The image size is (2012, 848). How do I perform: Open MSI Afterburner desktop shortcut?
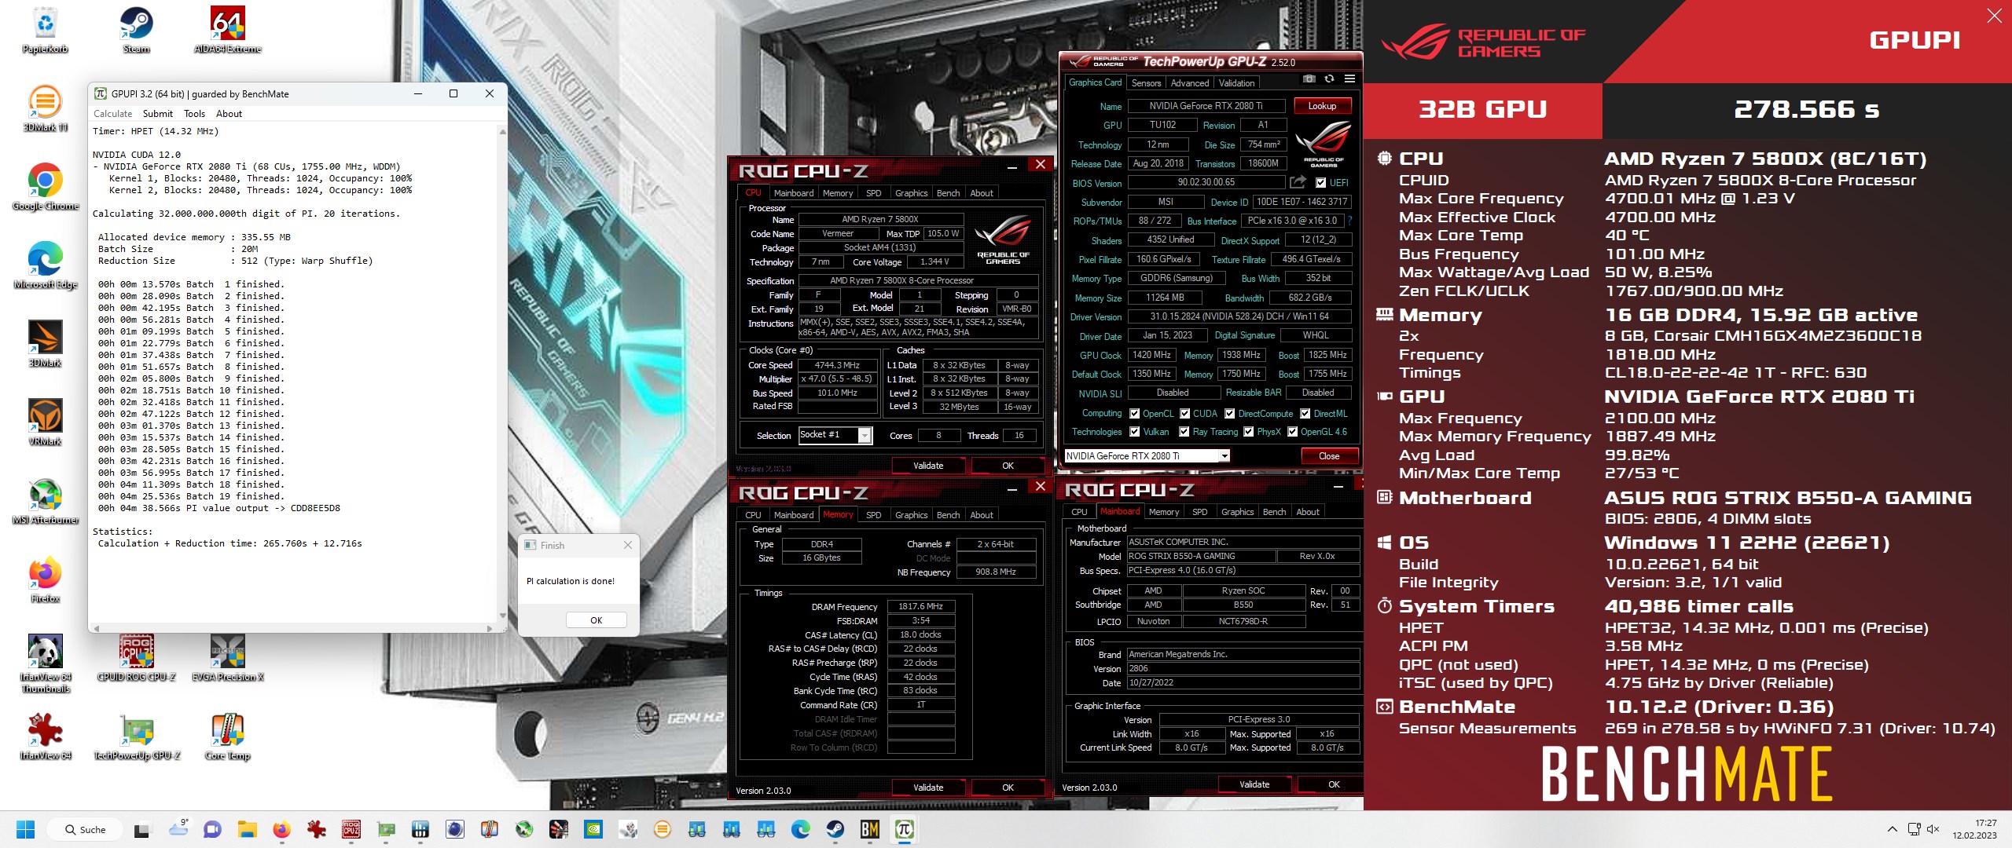(x=46, y=501)
